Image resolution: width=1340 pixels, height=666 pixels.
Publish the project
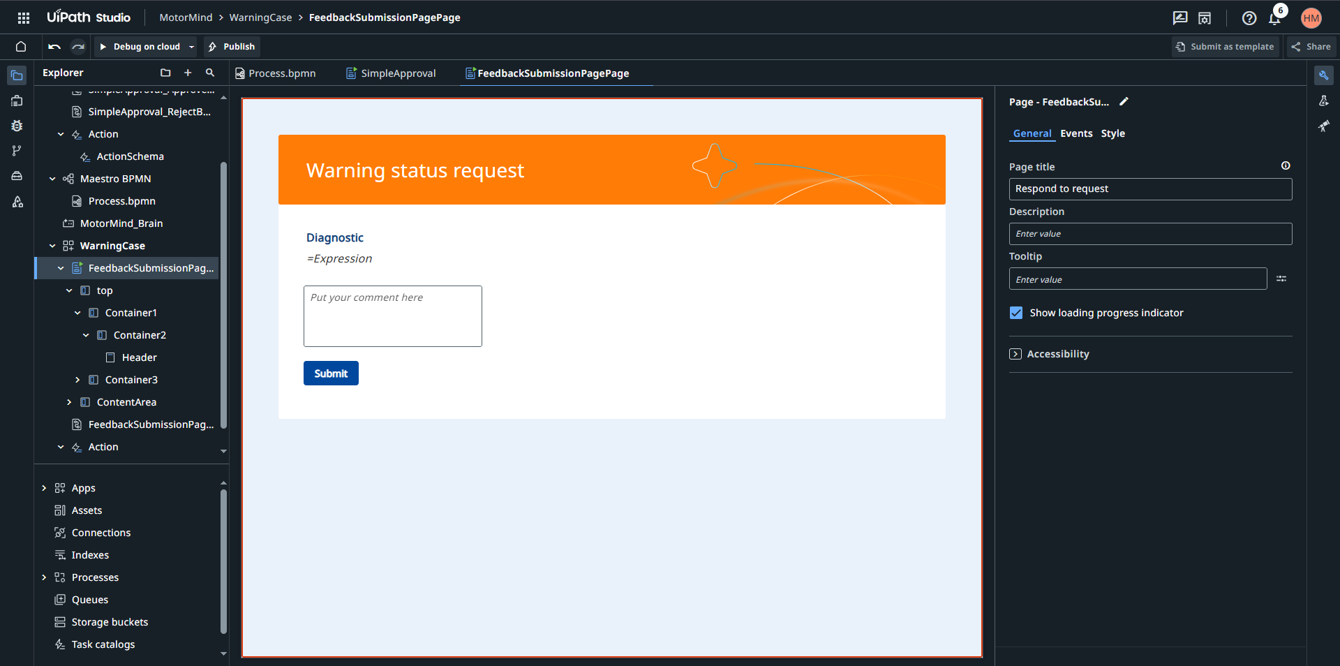point(232,47)
